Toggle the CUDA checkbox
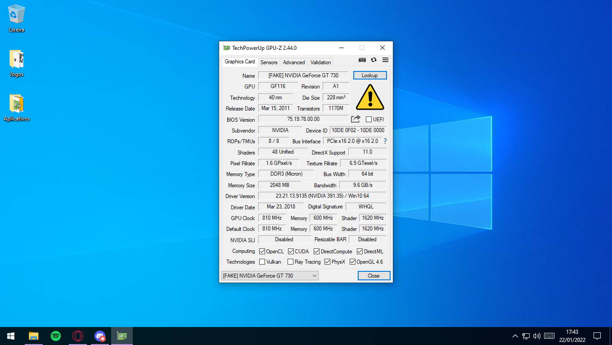This screenshot has height=345, width=612. [x=291, y=252]
